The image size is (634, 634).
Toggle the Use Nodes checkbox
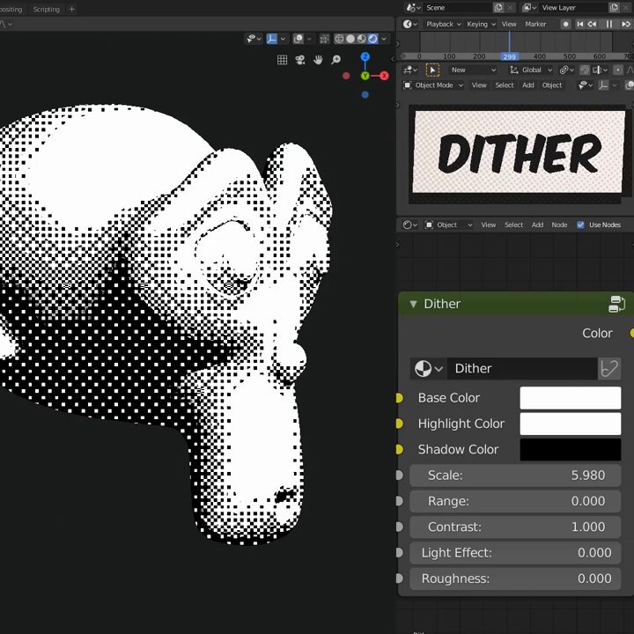580,225
